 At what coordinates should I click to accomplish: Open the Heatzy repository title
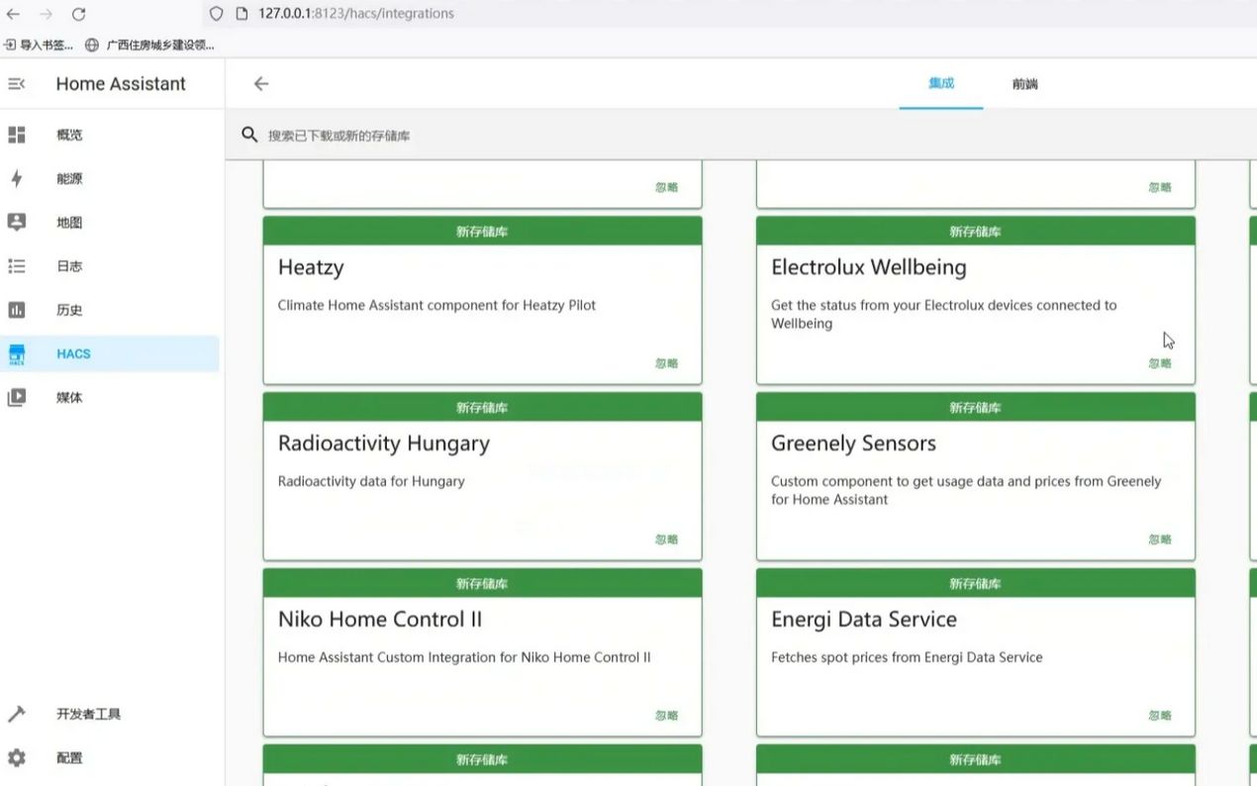pyautogui.click(x=311, y=267)
